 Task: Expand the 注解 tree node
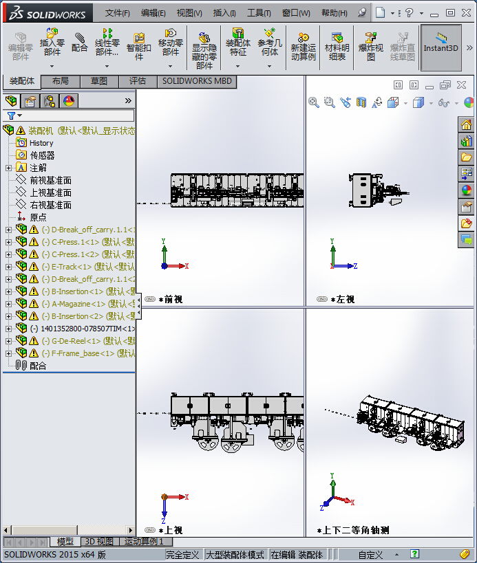tap(9, 168)
